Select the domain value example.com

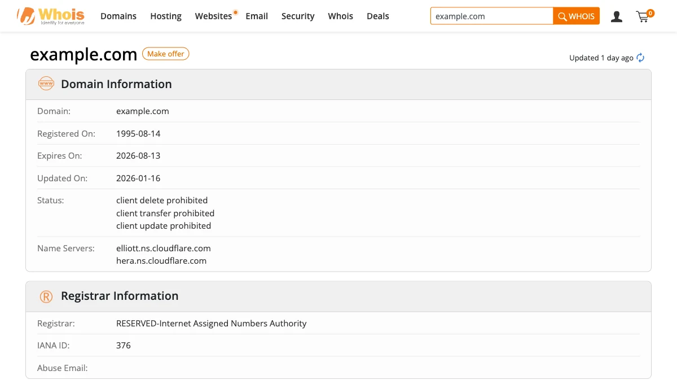(143, 111)
